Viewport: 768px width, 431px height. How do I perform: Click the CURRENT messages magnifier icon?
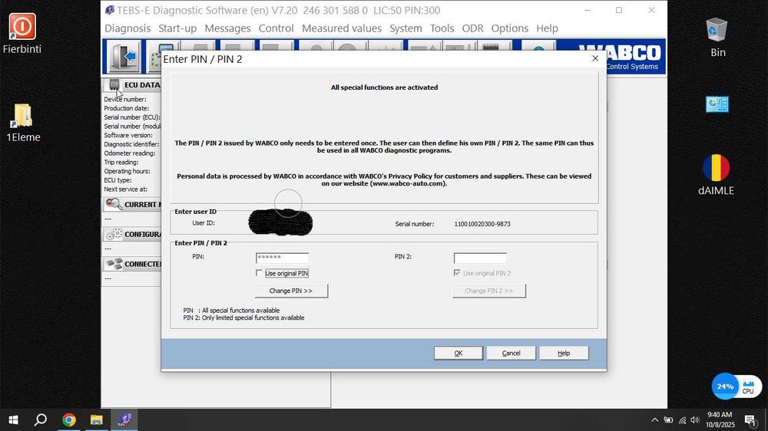point(114,204)
